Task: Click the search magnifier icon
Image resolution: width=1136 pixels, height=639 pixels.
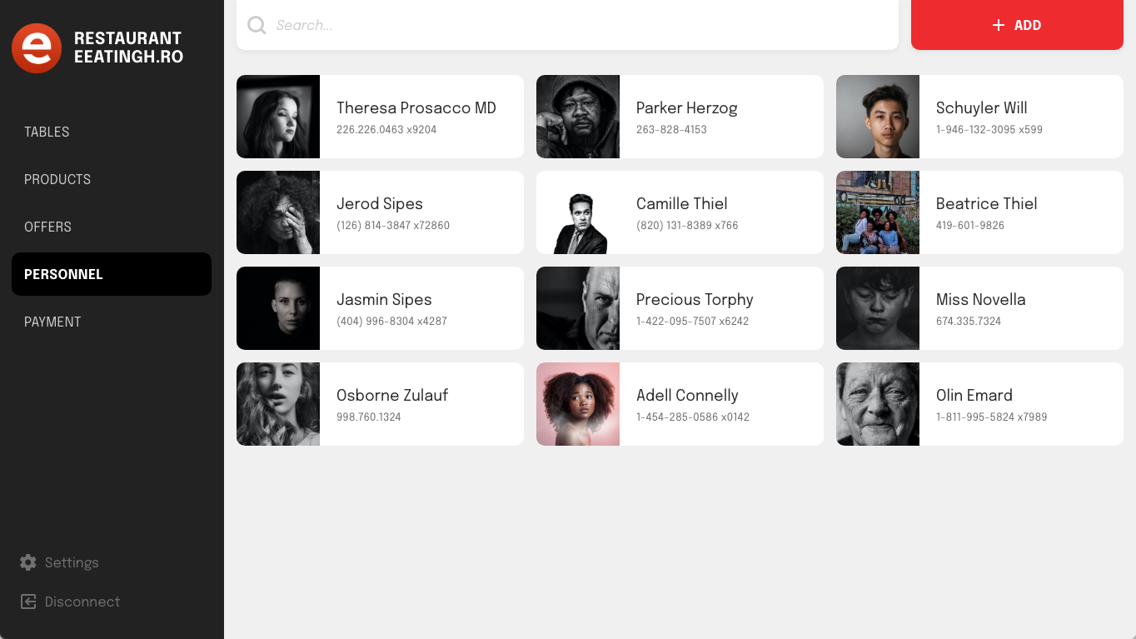Action: pyautogui.click(x=257, y=25)
